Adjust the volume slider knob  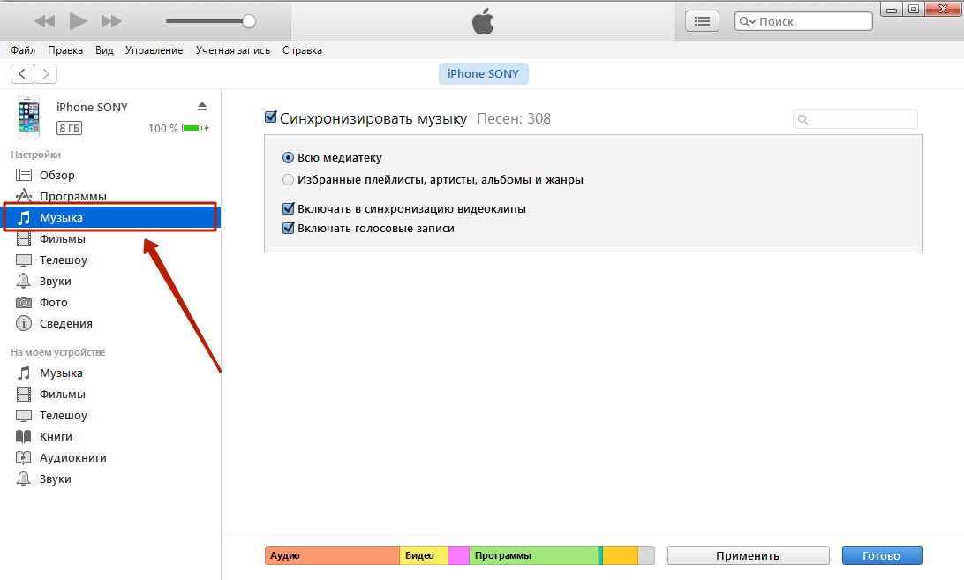click(x=249, y=21)
